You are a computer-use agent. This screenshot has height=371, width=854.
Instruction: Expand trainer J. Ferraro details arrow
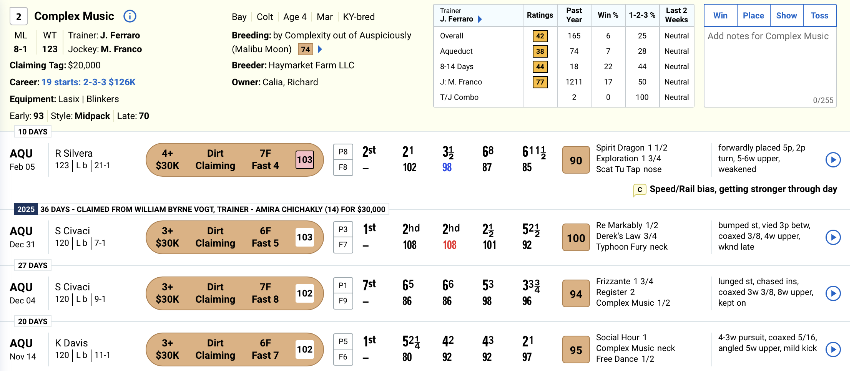coord(480,19)
